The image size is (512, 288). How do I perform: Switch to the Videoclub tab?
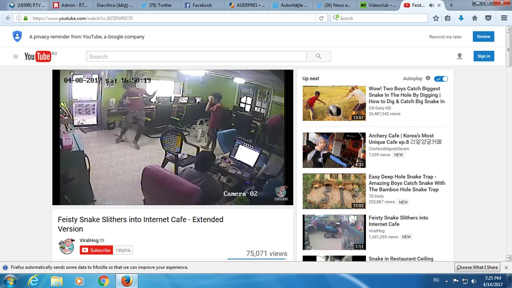(x=378, y=5)
